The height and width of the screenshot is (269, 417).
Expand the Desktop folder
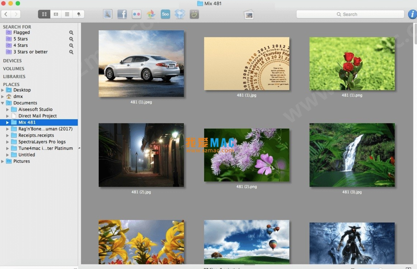click(3, 90)
